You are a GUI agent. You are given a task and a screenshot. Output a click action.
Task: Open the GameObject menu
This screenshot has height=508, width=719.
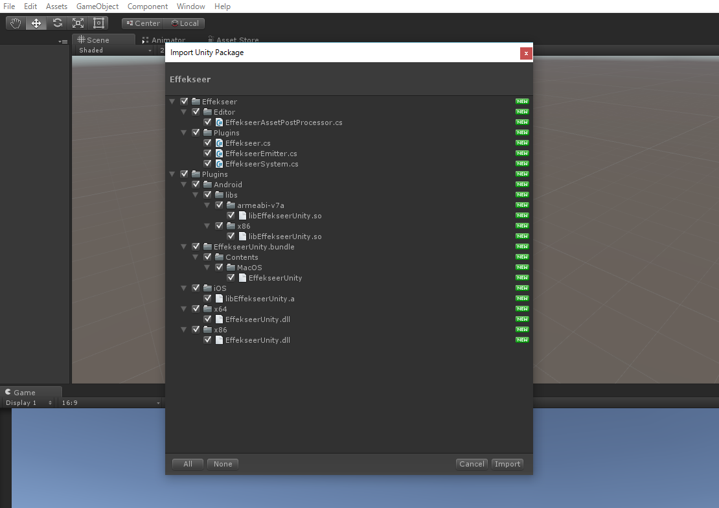[97, 6]
